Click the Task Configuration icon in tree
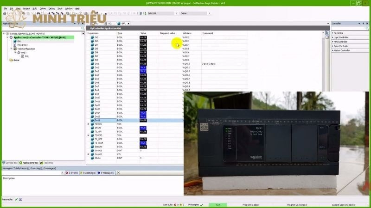The height and width of the screenshot is (208, 371). pyautogui.click(x=15, y=49)
